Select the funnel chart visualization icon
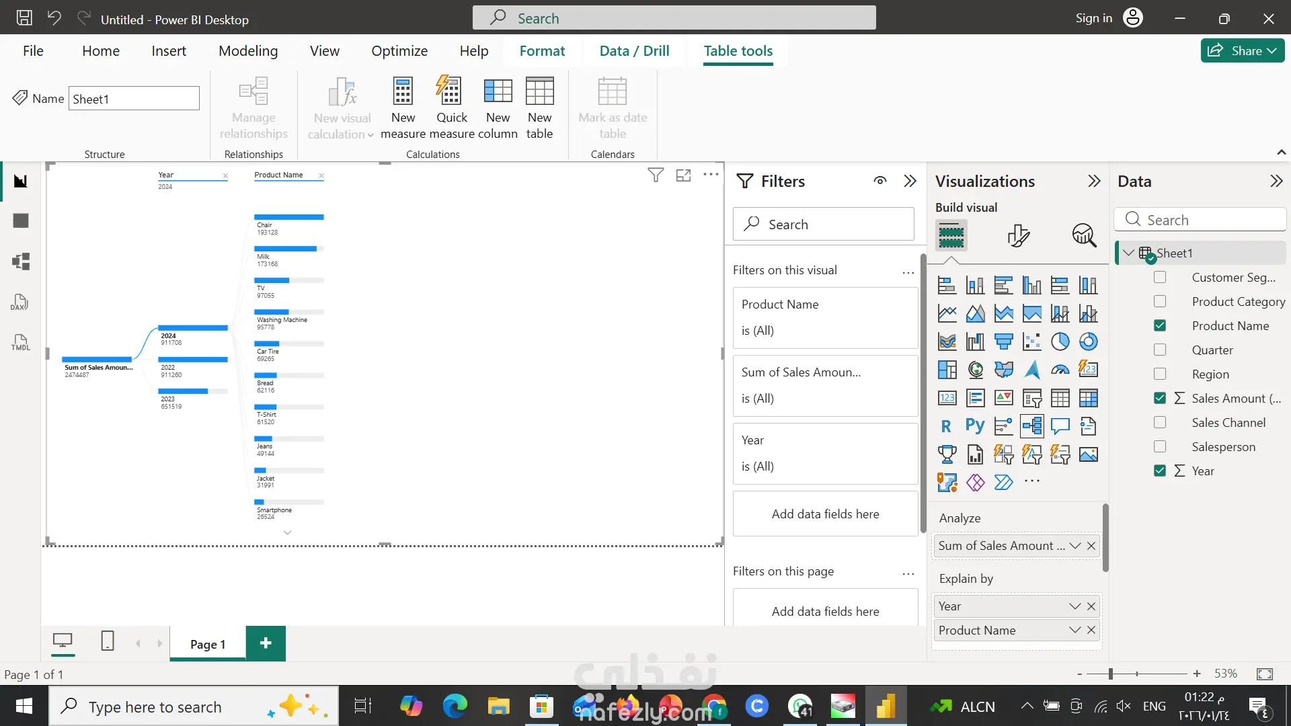This screenshot has height=726, width=1291. pyautogui.click(x=1003, y=341)
